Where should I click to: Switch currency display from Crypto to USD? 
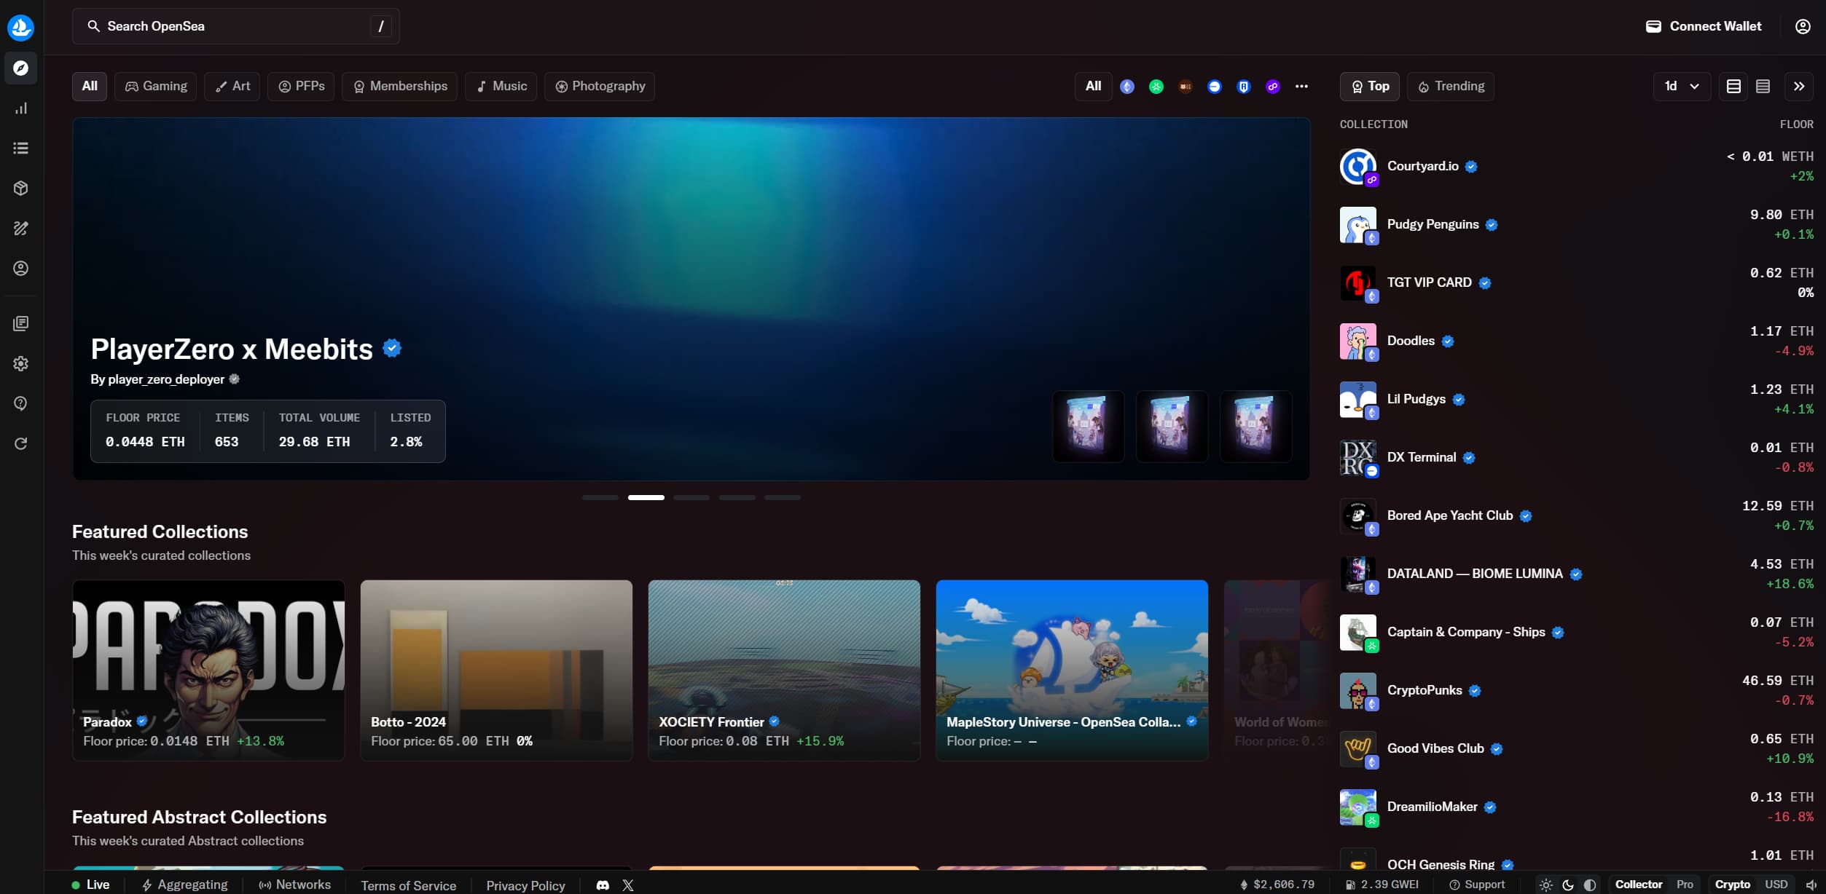[x=1776, y=884]
